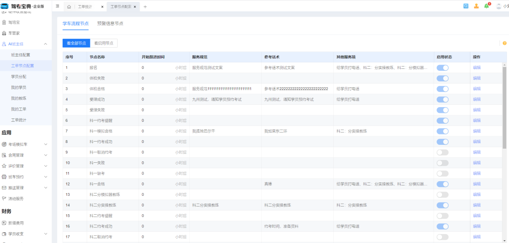
Task: Enable the 科二分模拟器教练 switch
Action: [443, 194]
